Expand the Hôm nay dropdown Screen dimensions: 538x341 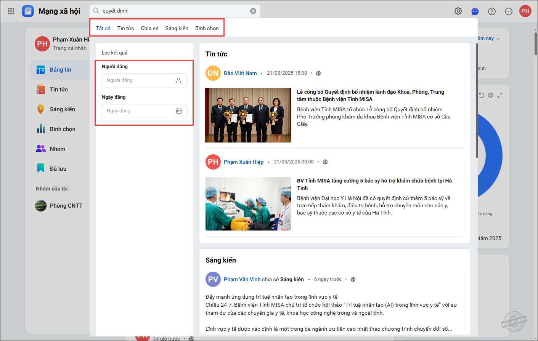click(489, 38)
